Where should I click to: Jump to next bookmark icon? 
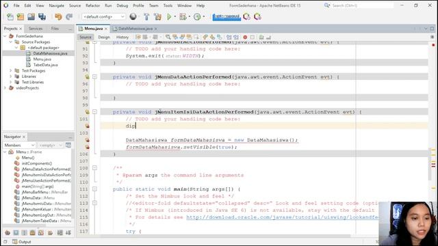[x=213, y=37]
